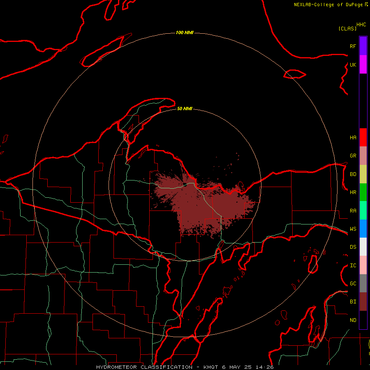Click the "100 NMI" range ring label
This screenshot has width=370, height=370.
pos(185,32)
